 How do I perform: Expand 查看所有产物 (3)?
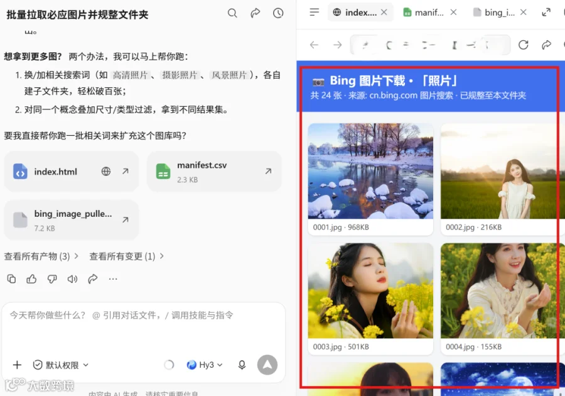coord(41,256)
